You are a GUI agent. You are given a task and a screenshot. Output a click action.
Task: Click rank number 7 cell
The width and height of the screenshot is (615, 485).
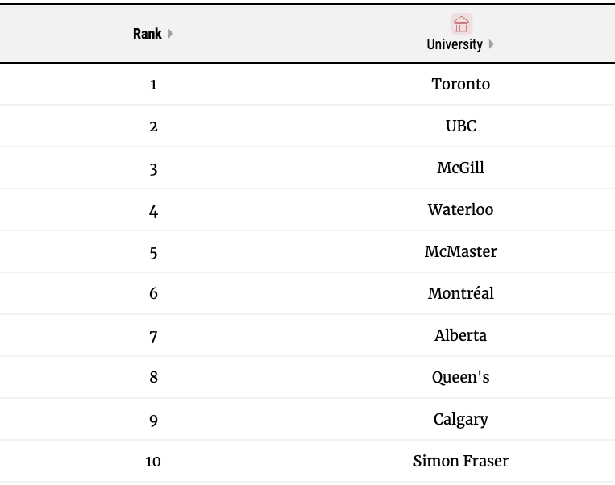[153, 336]
